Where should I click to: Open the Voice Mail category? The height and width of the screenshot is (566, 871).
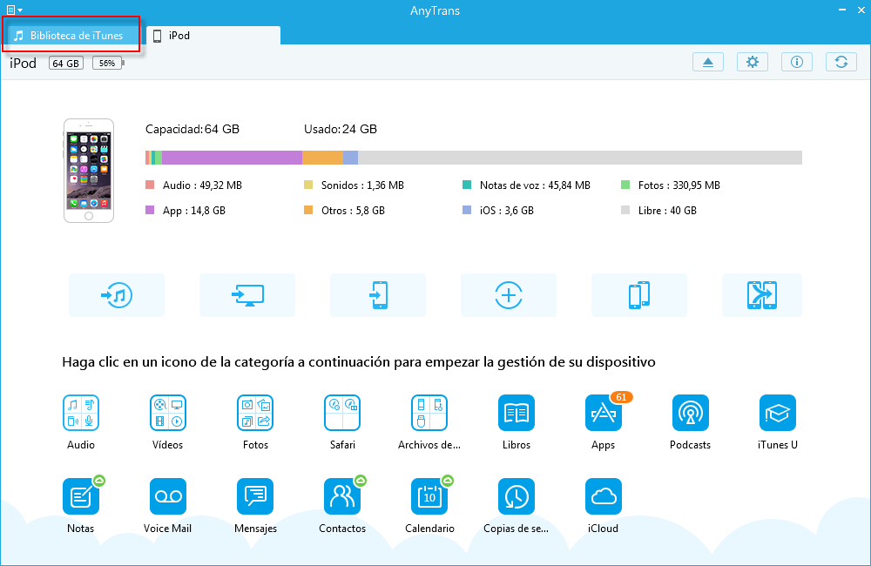coord(168,496)
